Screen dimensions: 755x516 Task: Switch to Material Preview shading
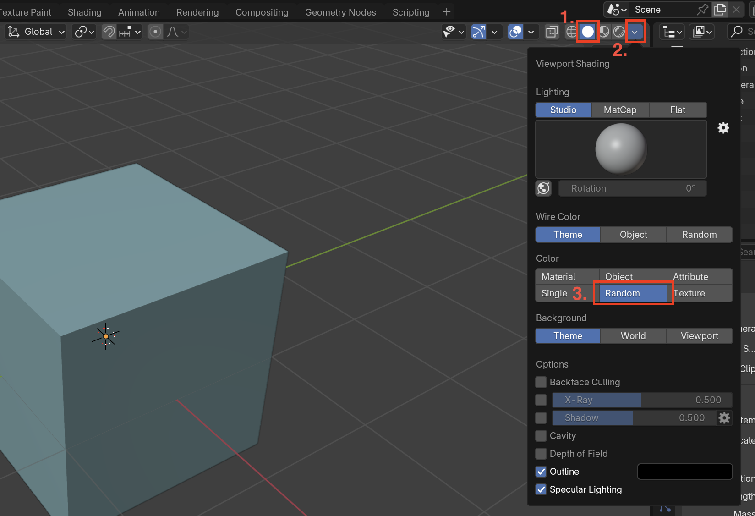[604, 32]
